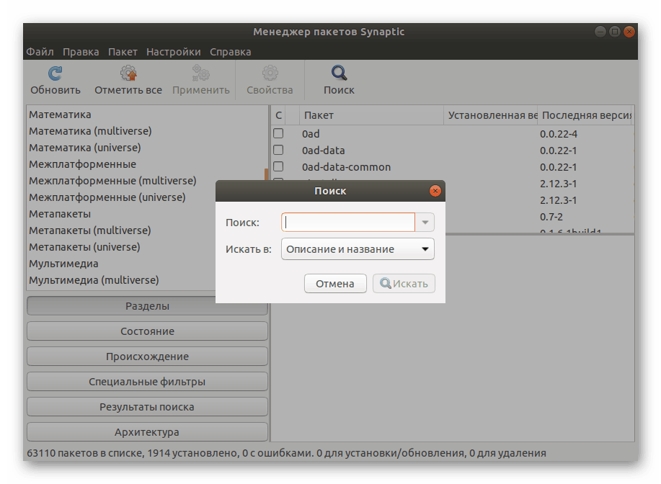
Task: Click the Искать button in dialog
Action: (x=404, y=284)
